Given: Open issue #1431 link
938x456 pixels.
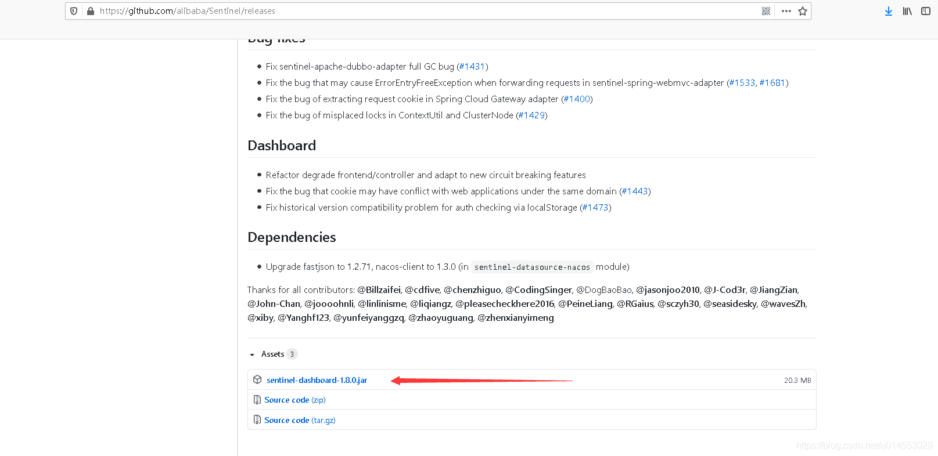Looking at the screenshot, I should (x=472, y=67).
